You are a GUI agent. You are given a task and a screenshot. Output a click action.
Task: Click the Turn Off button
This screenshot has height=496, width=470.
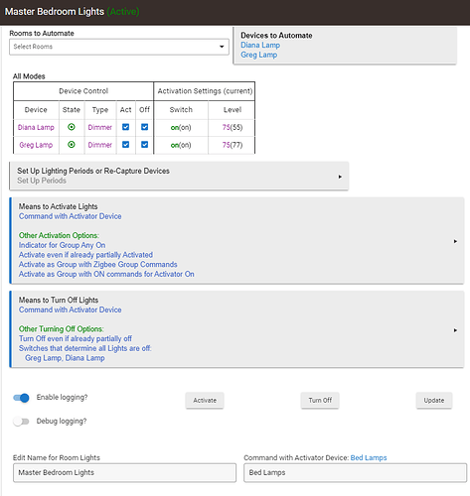320,400
